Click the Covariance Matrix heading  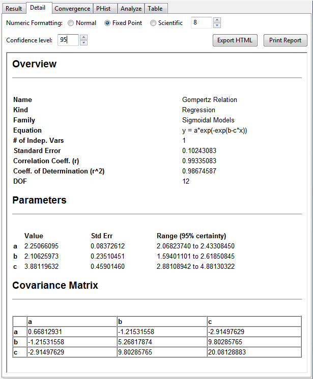[55, 285]
